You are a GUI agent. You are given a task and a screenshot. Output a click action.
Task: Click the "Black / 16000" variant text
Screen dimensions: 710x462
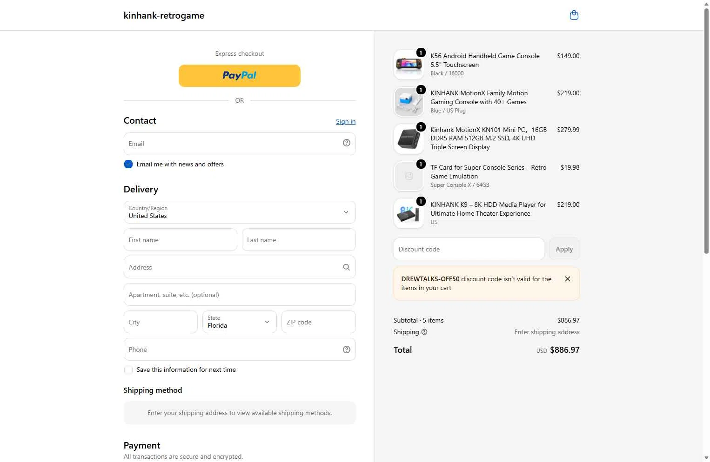click(x=447, y=73)
